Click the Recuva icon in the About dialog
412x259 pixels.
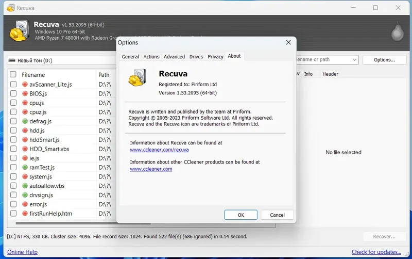137,77
